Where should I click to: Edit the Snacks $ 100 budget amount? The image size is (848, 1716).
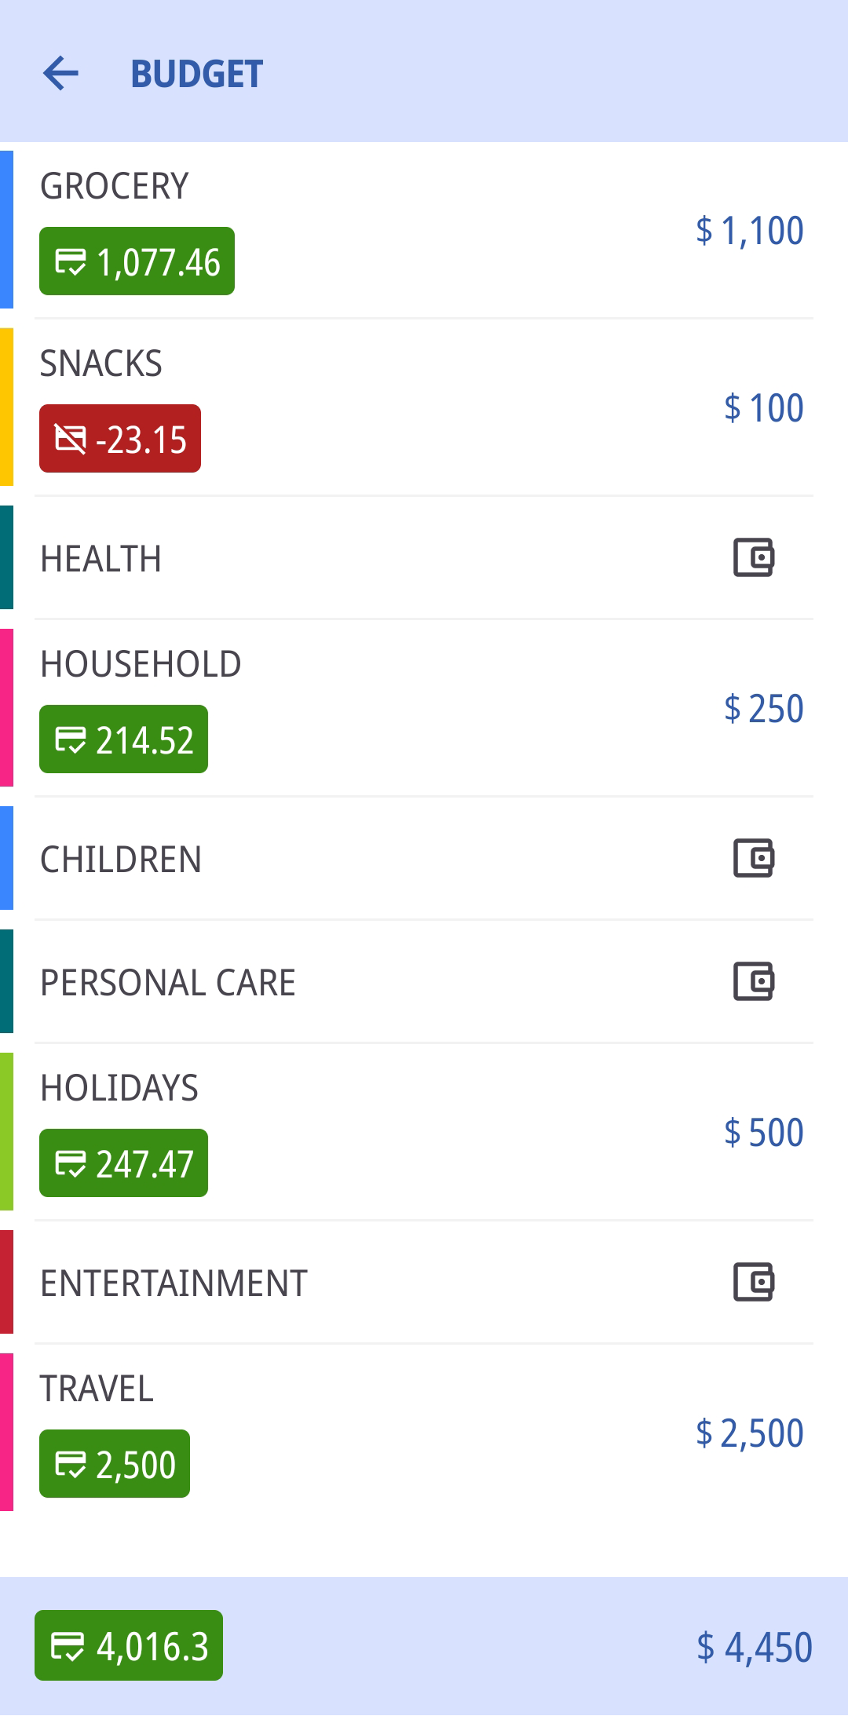[x=763, y=408]
